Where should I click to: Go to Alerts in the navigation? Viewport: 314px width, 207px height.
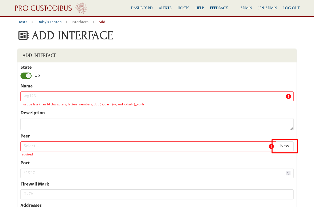165,8
